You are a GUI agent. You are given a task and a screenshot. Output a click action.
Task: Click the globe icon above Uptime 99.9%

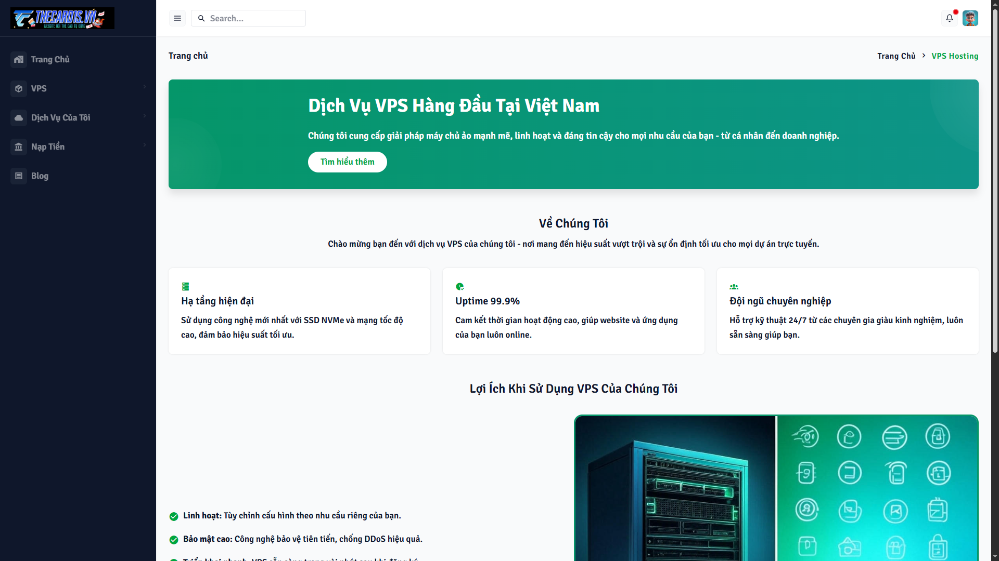pos(459,286)
